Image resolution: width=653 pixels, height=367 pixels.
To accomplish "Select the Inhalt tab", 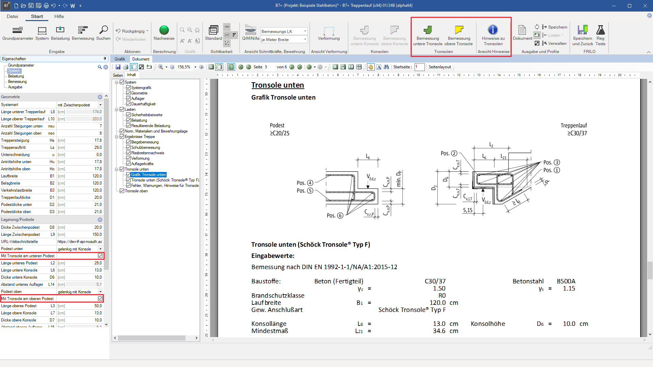I will (132, 75).
